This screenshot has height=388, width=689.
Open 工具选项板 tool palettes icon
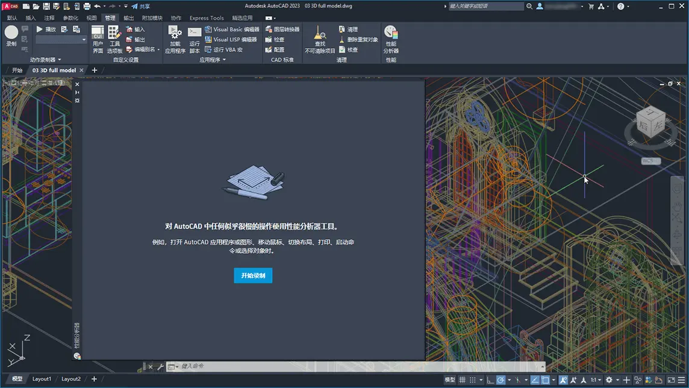(x=114, y=39)
